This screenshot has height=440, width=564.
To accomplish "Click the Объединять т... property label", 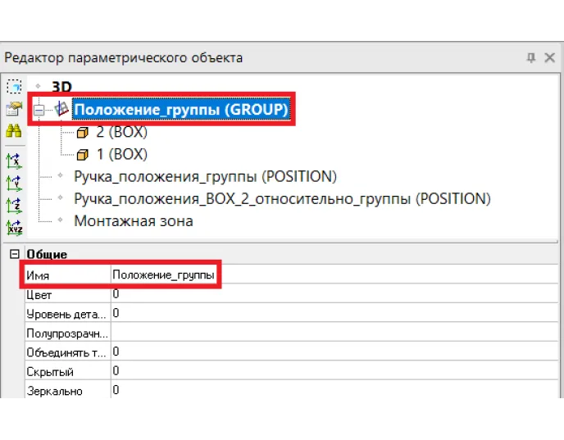I will click(x=66, y=352).
